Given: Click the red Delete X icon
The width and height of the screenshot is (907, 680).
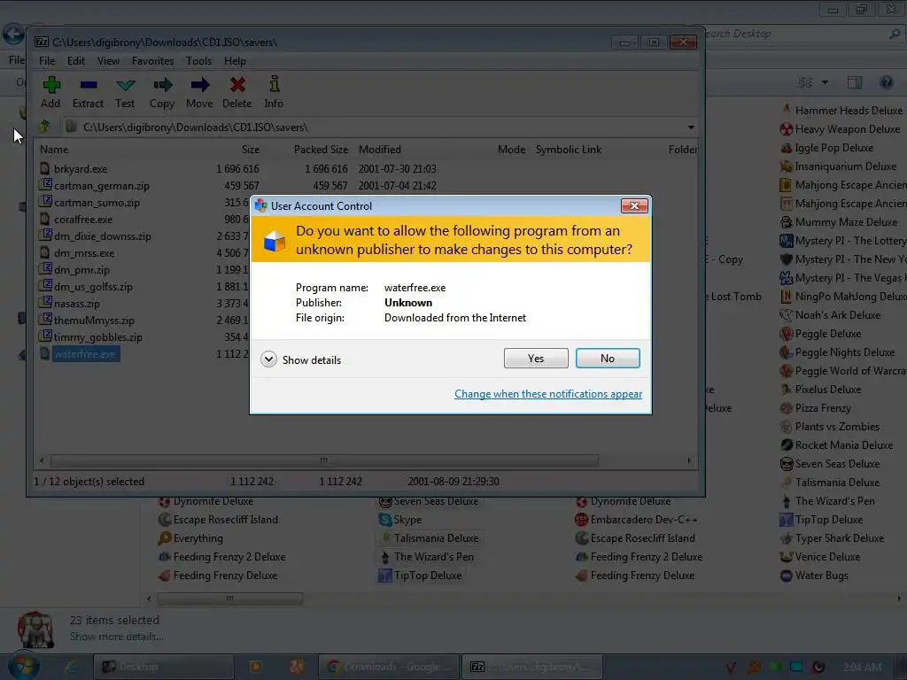Looking at the screenshot, I should pos(237,85).
